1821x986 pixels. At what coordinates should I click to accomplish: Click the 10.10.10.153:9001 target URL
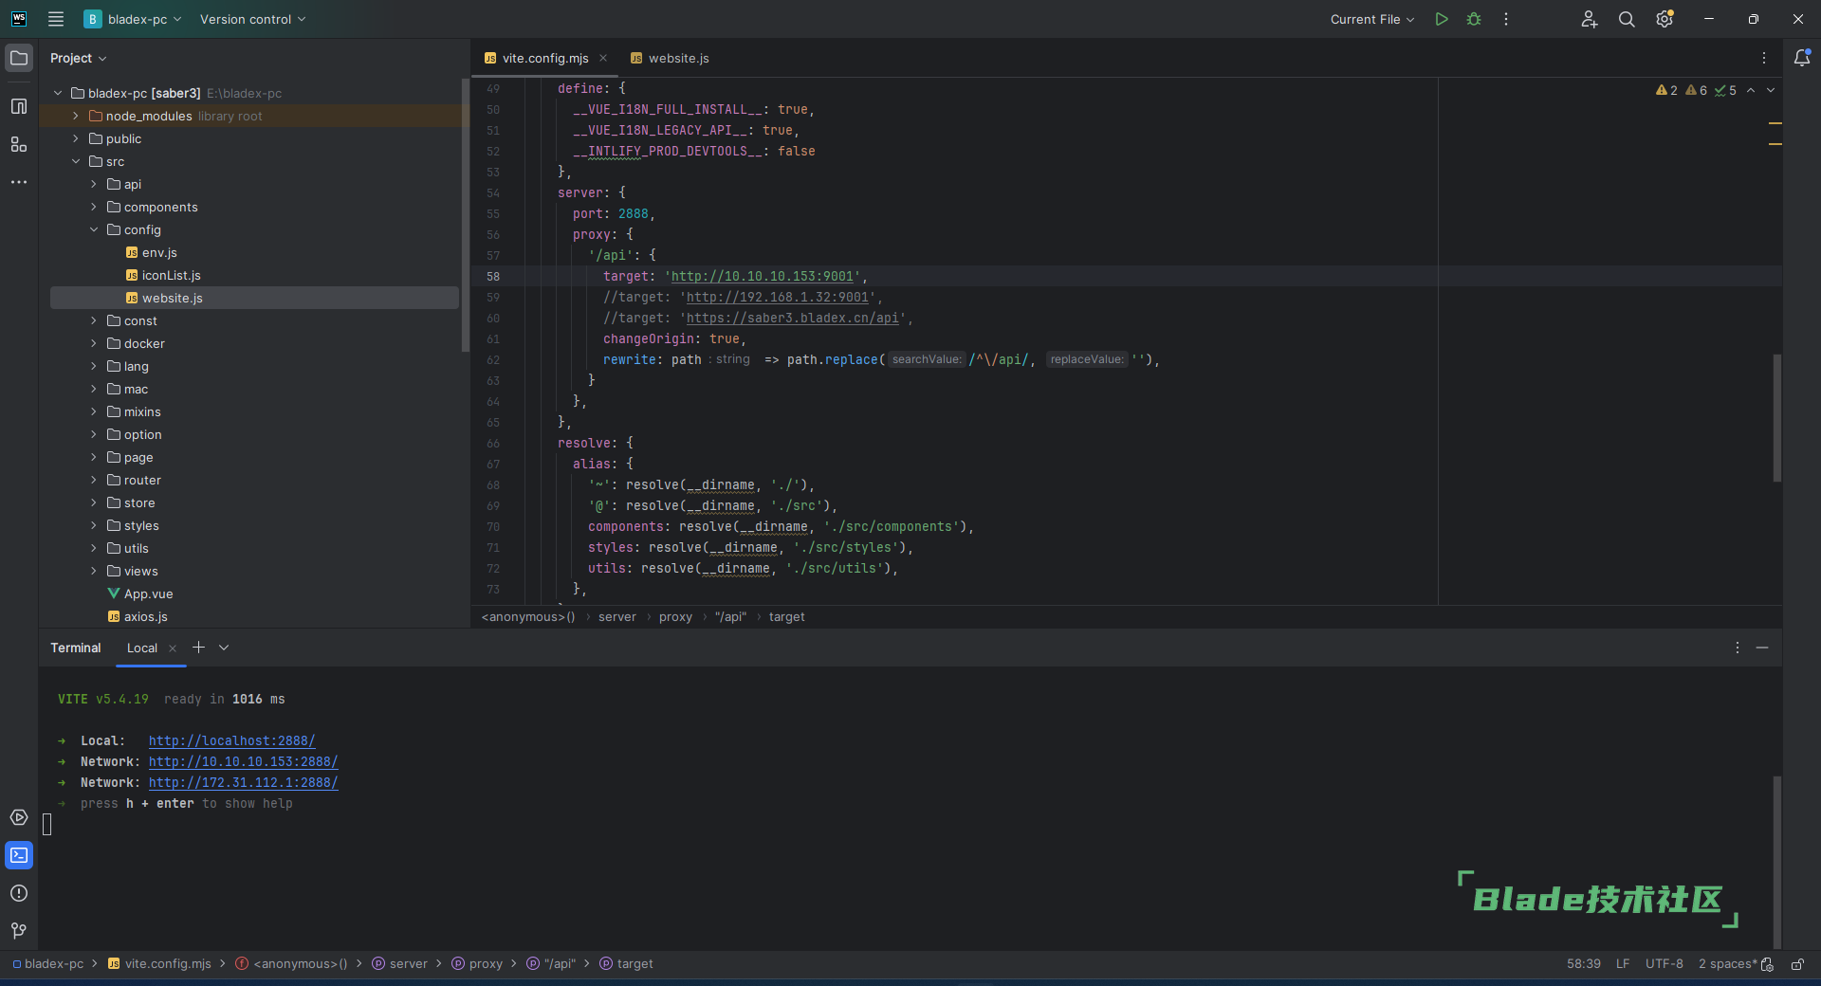pyautogui.click(x=763, y=276)
